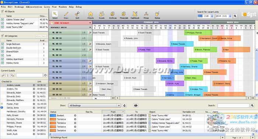Open the Administration menu

tap(34, 7)
